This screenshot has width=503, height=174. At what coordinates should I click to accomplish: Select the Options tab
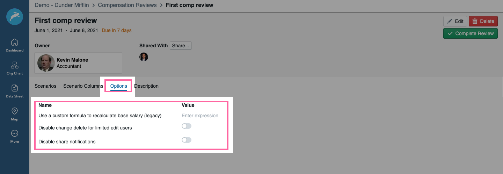[x=119, y=86]
